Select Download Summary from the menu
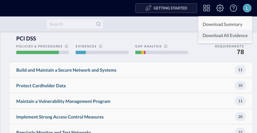This screenshot has height=133, width=257. [x=222, y=24]
